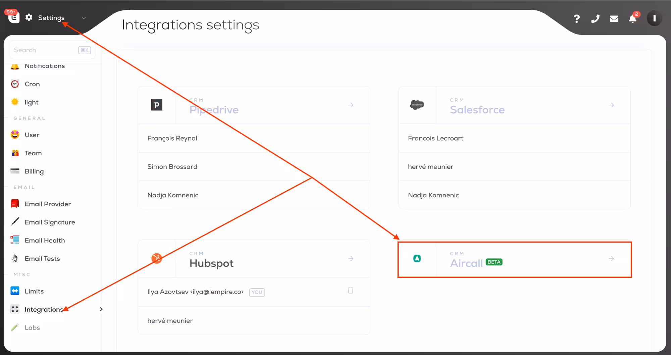Go to Email Provider settings
The height and width of the screenshot is (355, 671).
pos(48,204)
